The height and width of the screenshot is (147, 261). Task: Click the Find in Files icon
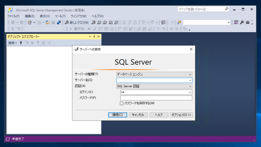(179, 22)
